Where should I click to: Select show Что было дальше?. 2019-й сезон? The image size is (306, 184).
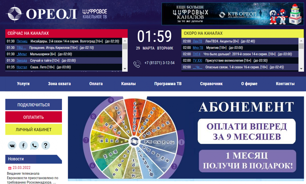239,54
